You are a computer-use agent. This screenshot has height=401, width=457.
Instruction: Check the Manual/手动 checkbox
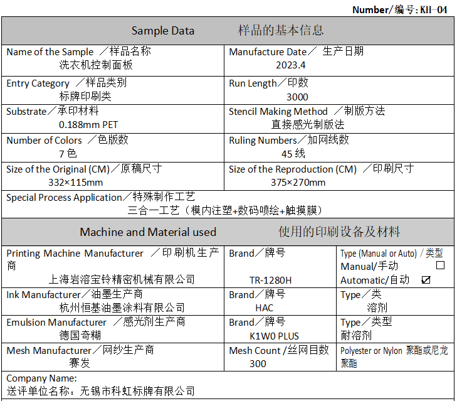click(440, 265)
